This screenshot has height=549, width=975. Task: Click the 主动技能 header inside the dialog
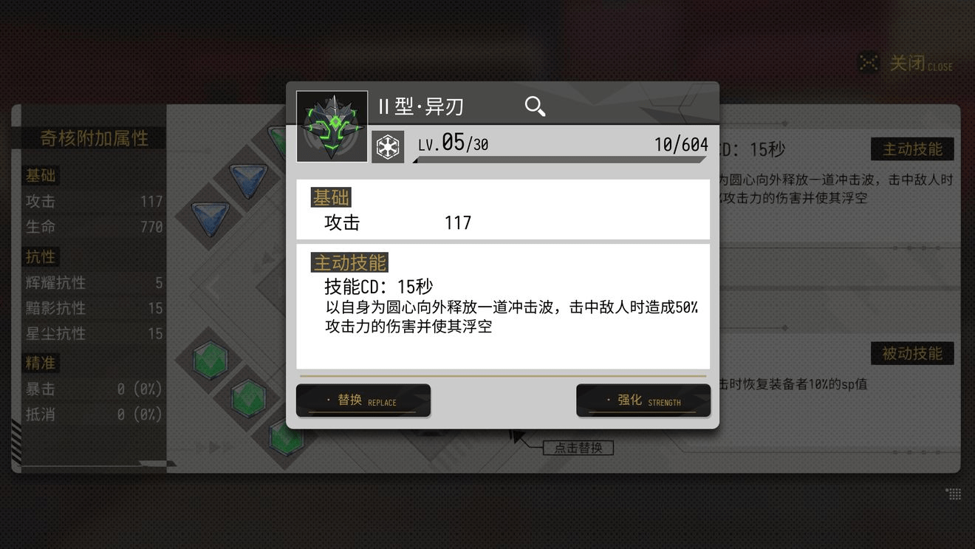tap(349, 262)
